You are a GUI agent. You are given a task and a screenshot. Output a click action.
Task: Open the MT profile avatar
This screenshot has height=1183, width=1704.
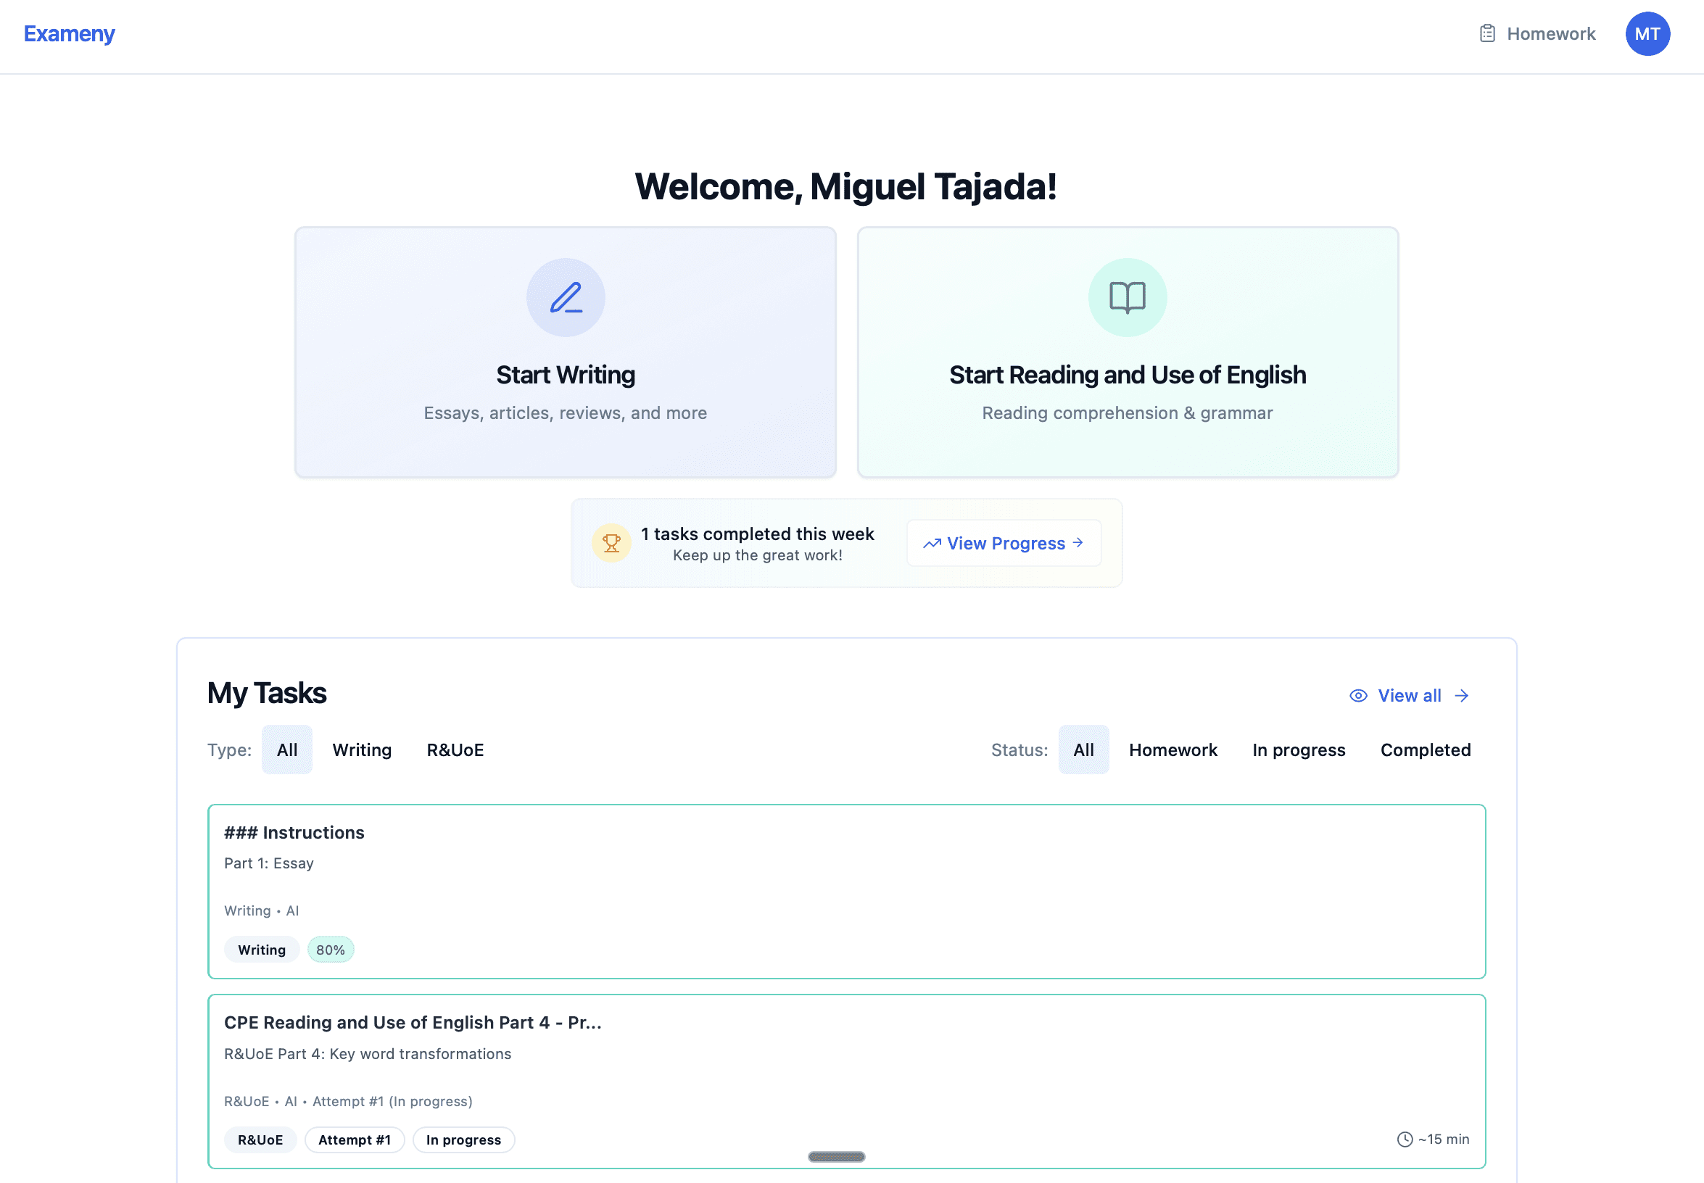click(x=1647, y=33)
